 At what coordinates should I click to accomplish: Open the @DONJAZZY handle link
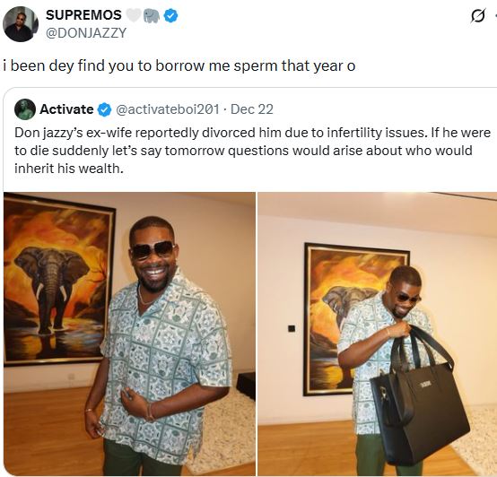86,32
